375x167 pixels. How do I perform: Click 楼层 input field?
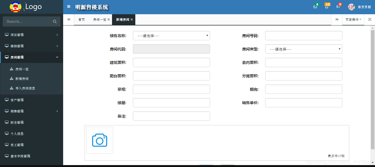click(171, 103)
